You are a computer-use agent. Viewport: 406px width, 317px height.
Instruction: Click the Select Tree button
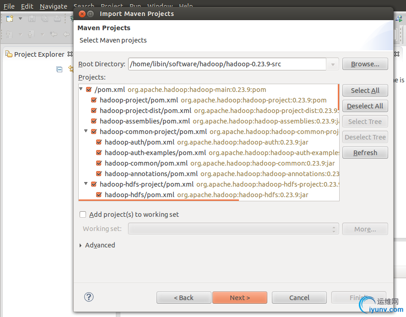click(x=365, y=122)
